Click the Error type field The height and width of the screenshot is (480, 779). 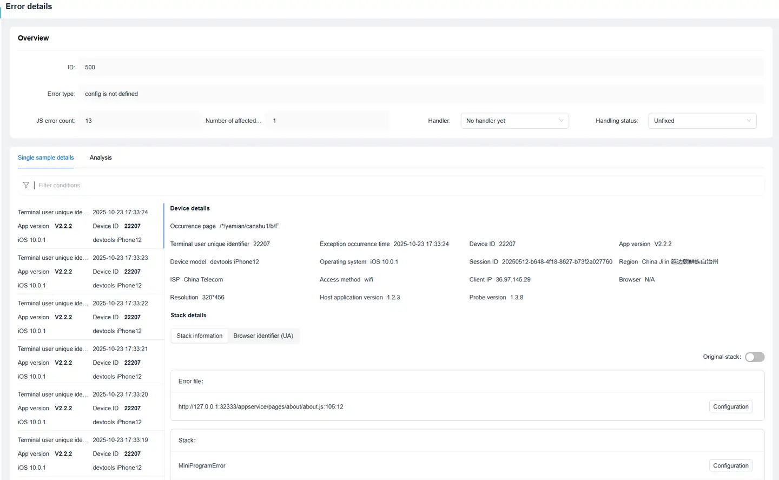[420, 94]
